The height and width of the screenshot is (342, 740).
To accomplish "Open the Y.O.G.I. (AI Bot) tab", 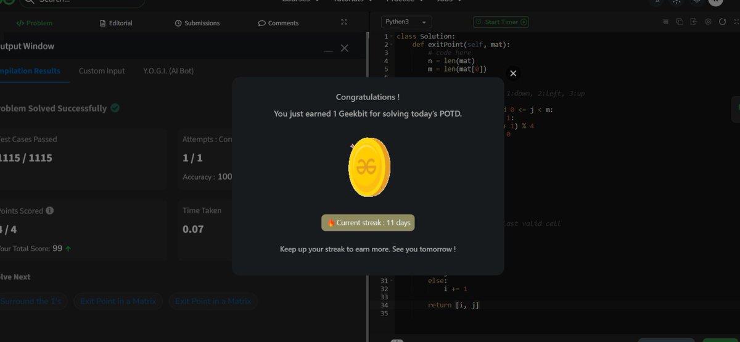I will click(168, 71).
